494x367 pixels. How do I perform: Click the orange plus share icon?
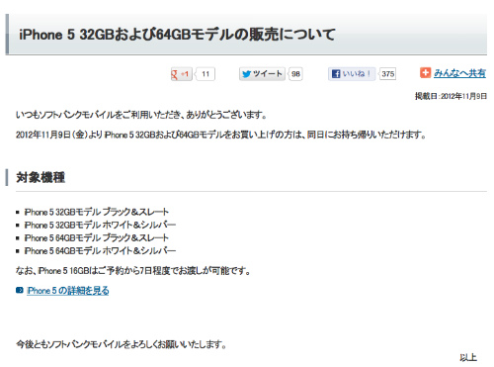(425, 73)
